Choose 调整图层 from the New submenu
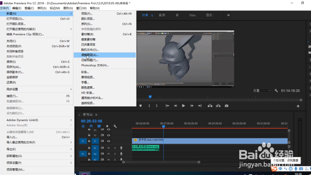The height and width of the screenshot is (175, 311). tap(105, 55)
